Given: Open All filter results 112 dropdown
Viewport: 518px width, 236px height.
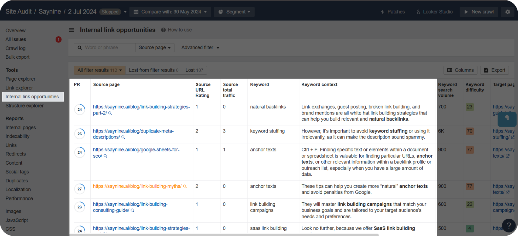Looking at the screenshot, I should tap(100, 70).
